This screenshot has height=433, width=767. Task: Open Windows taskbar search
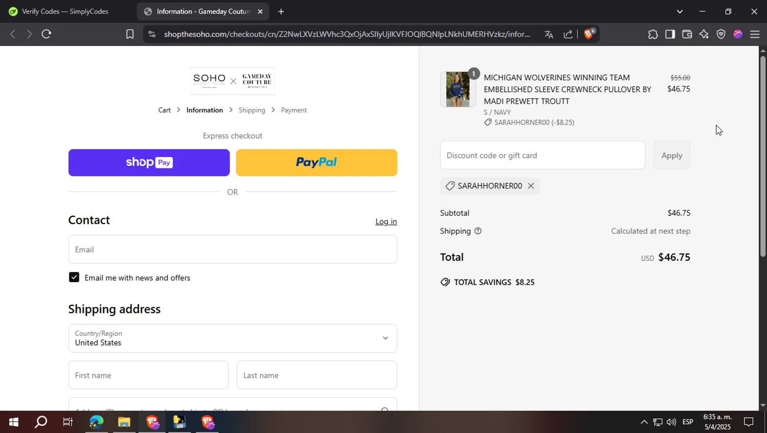click(41, 422)
